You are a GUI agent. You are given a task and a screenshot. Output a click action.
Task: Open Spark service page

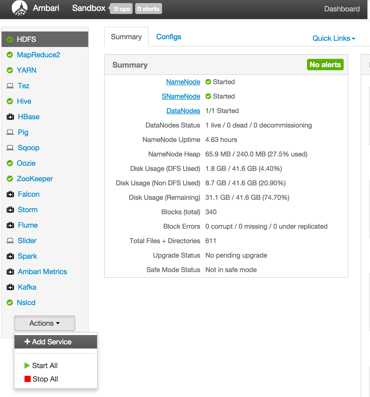(x=27, y=256)
